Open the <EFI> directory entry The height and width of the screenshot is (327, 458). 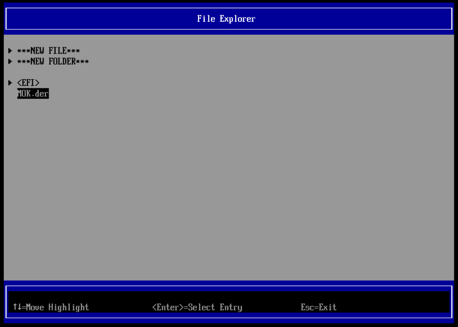pyautogui.click(x=28, y=83)
